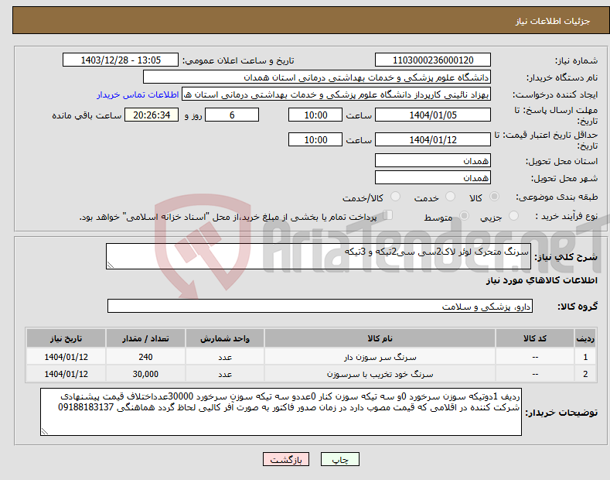The image size is (610, 480).
Task: Click the remaining time field 20:26:34
Action: tap(152, 115)
